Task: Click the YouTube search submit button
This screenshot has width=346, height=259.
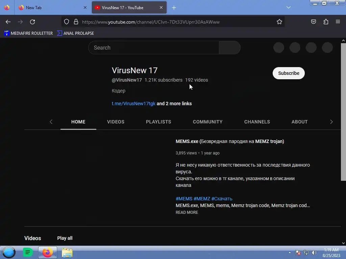Action: click(230, 48)
